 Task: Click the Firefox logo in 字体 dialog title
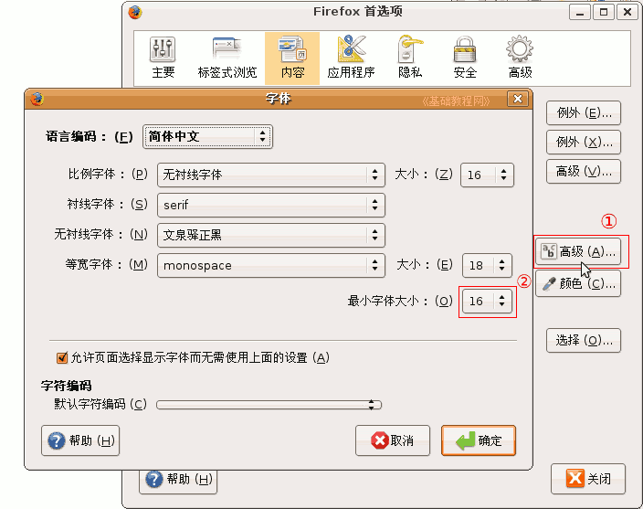pos(37,99)
